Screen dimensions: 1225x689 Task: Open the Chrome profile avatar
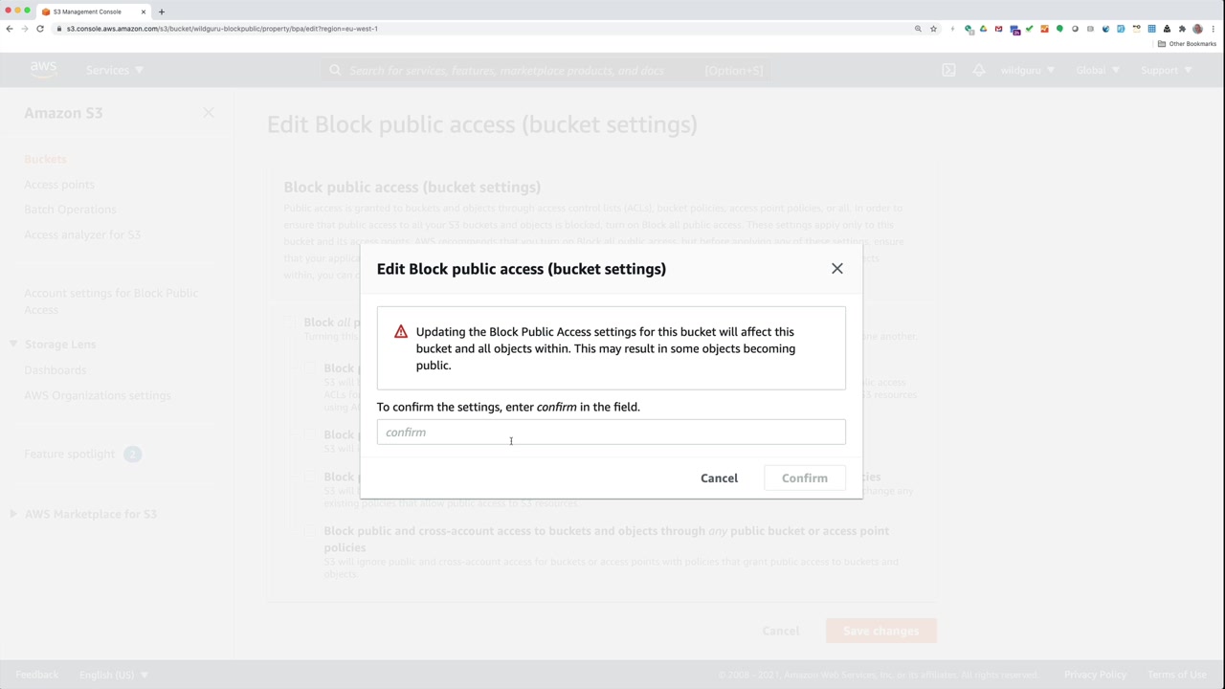click(x=1197, y=29)
